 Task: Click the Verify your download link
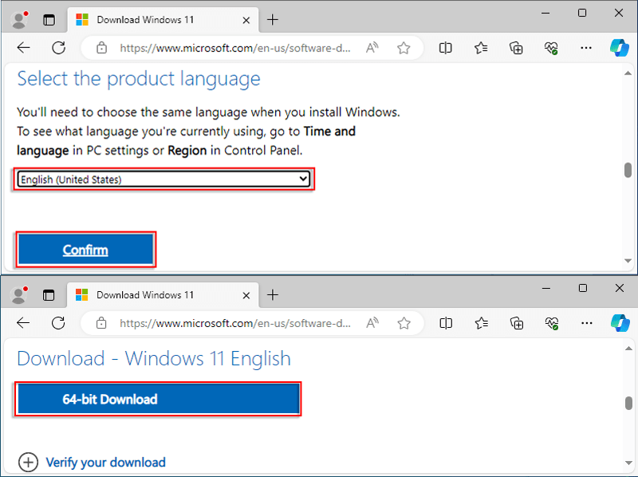(105, 463)
